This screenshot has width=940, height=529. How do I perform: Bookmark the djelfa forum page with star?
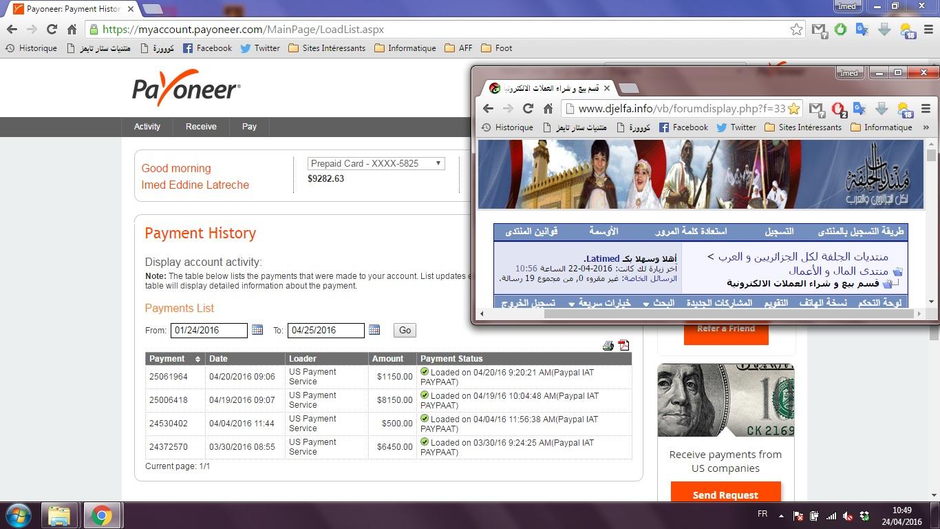(793, 108)
